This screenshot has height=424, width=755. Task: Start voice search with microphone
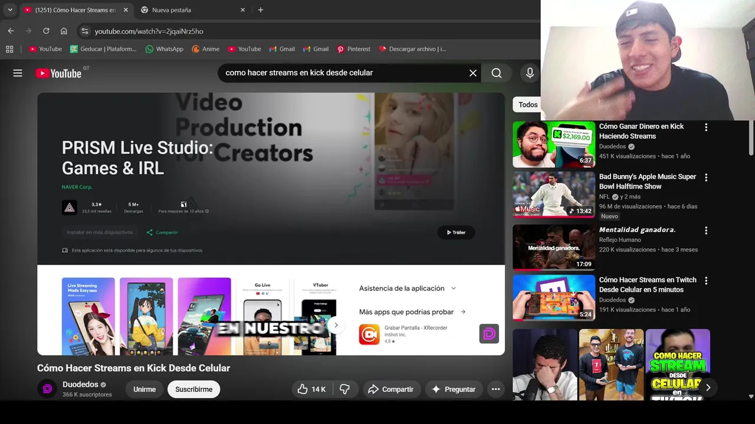(x=530, y=73)
